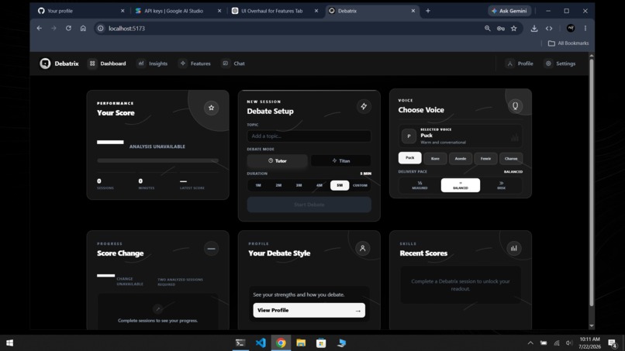Open the Chrome profile avatar
Screen dimensions: 625x351
click(571, 29)
